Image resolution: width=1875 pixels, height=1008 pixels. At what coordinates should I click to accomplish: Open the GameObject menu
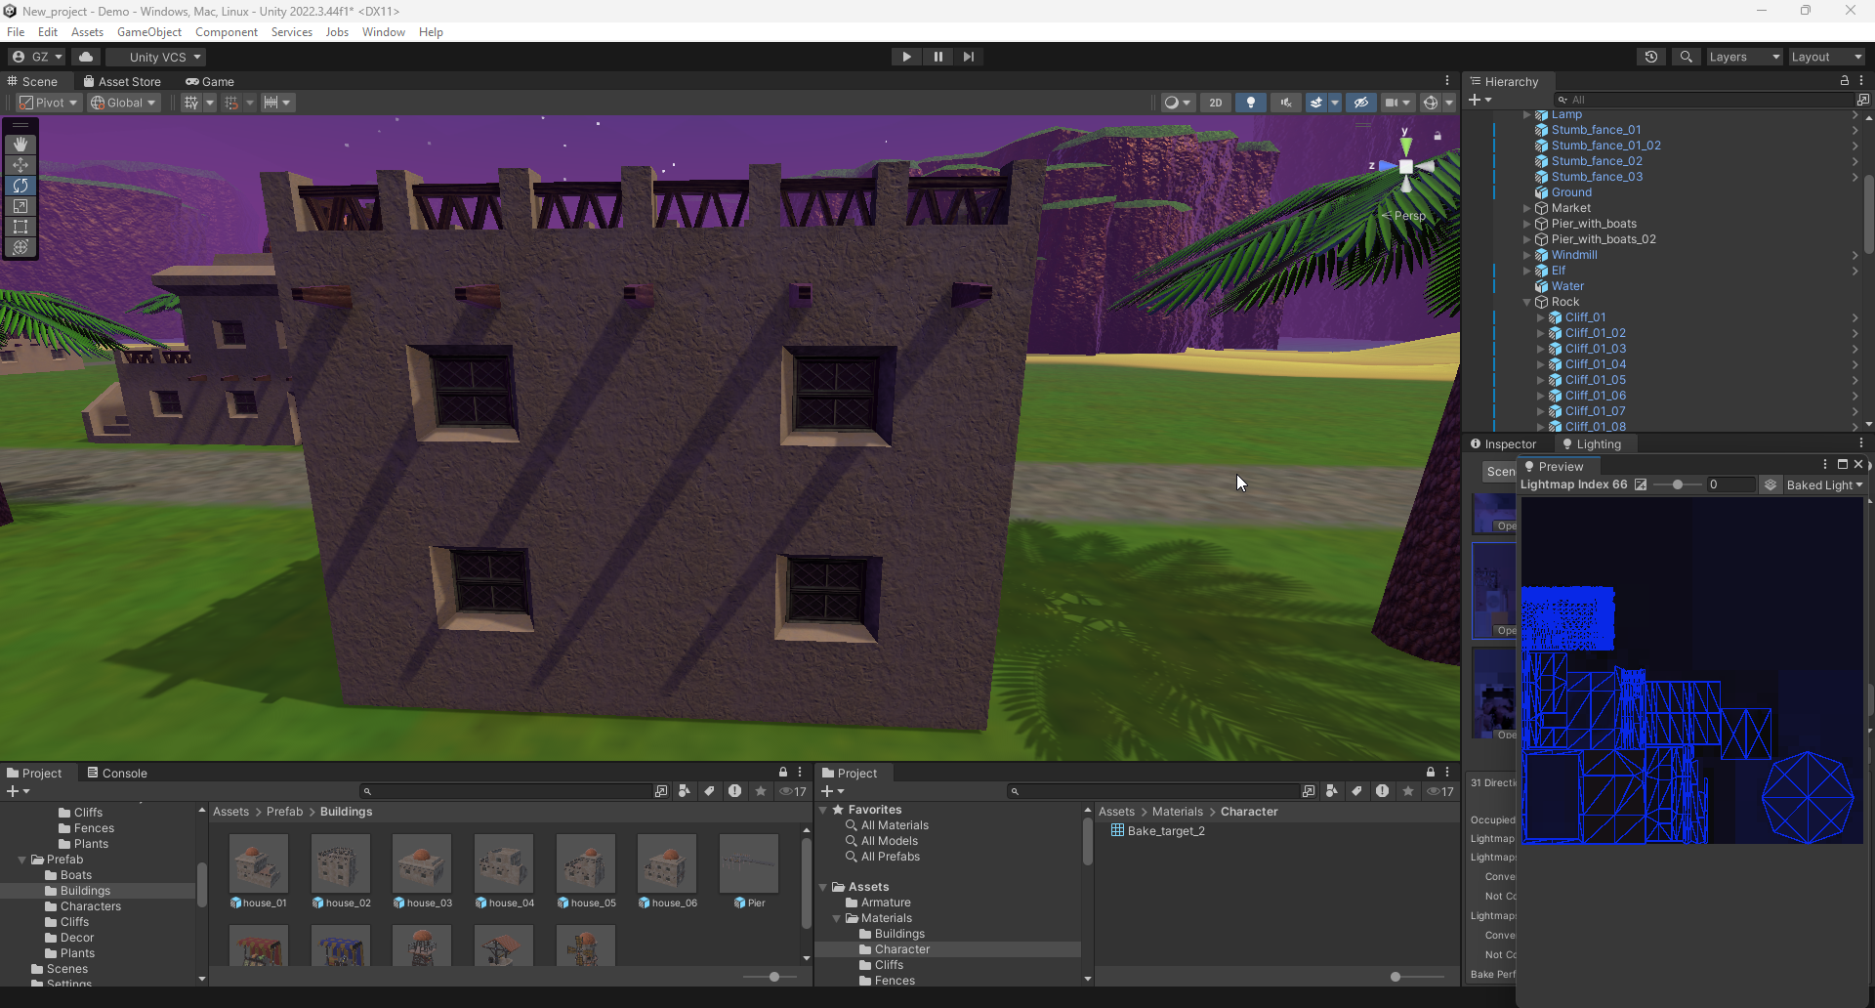tap(149, 32)
